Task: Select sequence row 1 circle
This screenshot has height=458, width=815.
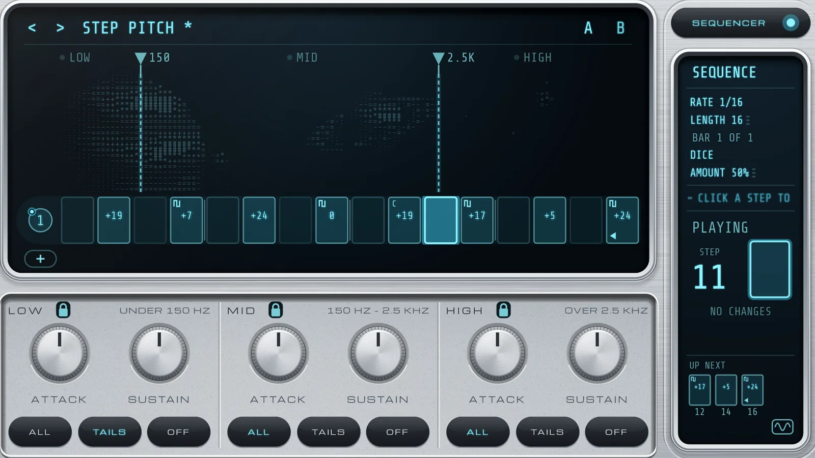Action: [x=40, y=220]
